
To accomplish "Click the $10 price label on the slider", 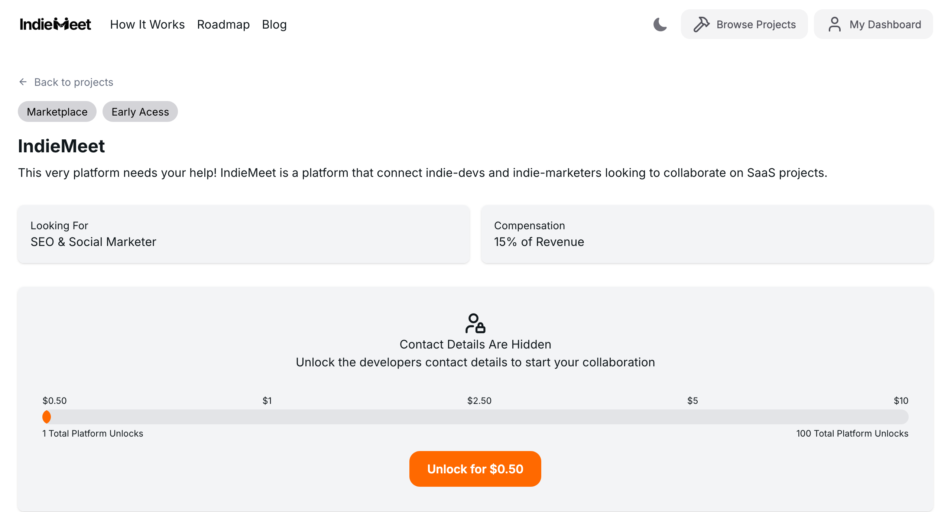I will [901, 401].
